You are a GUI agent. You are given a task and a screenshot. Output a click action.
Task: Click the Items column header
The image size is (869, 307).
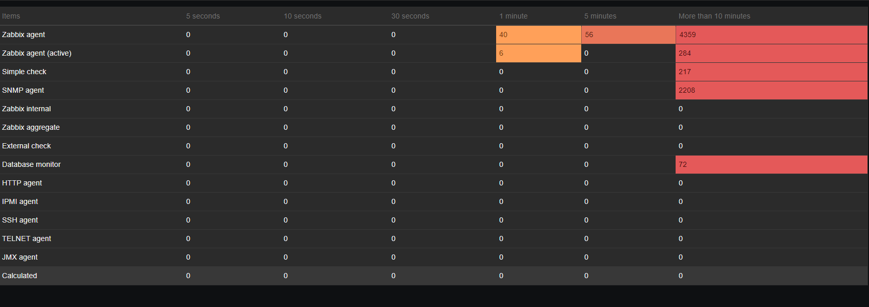[11, 16]
